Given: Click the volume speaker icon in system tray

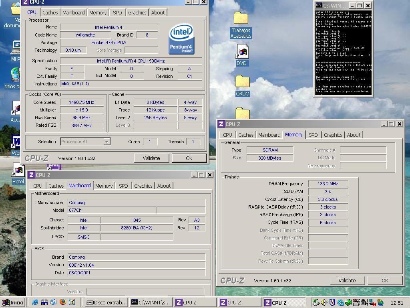Looking at the screenshot, I should tap(324, 302).
